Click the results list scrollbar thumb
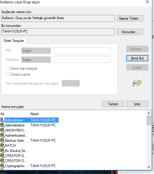This screenshot has height=174, width=154. tap(149, 120)
